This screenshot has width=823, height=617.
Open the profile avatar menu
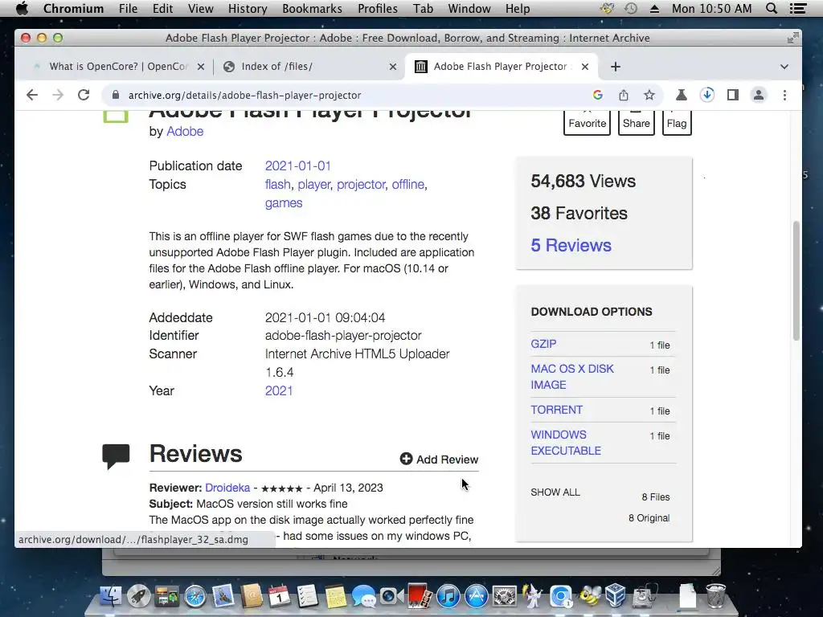coord(759,95)
